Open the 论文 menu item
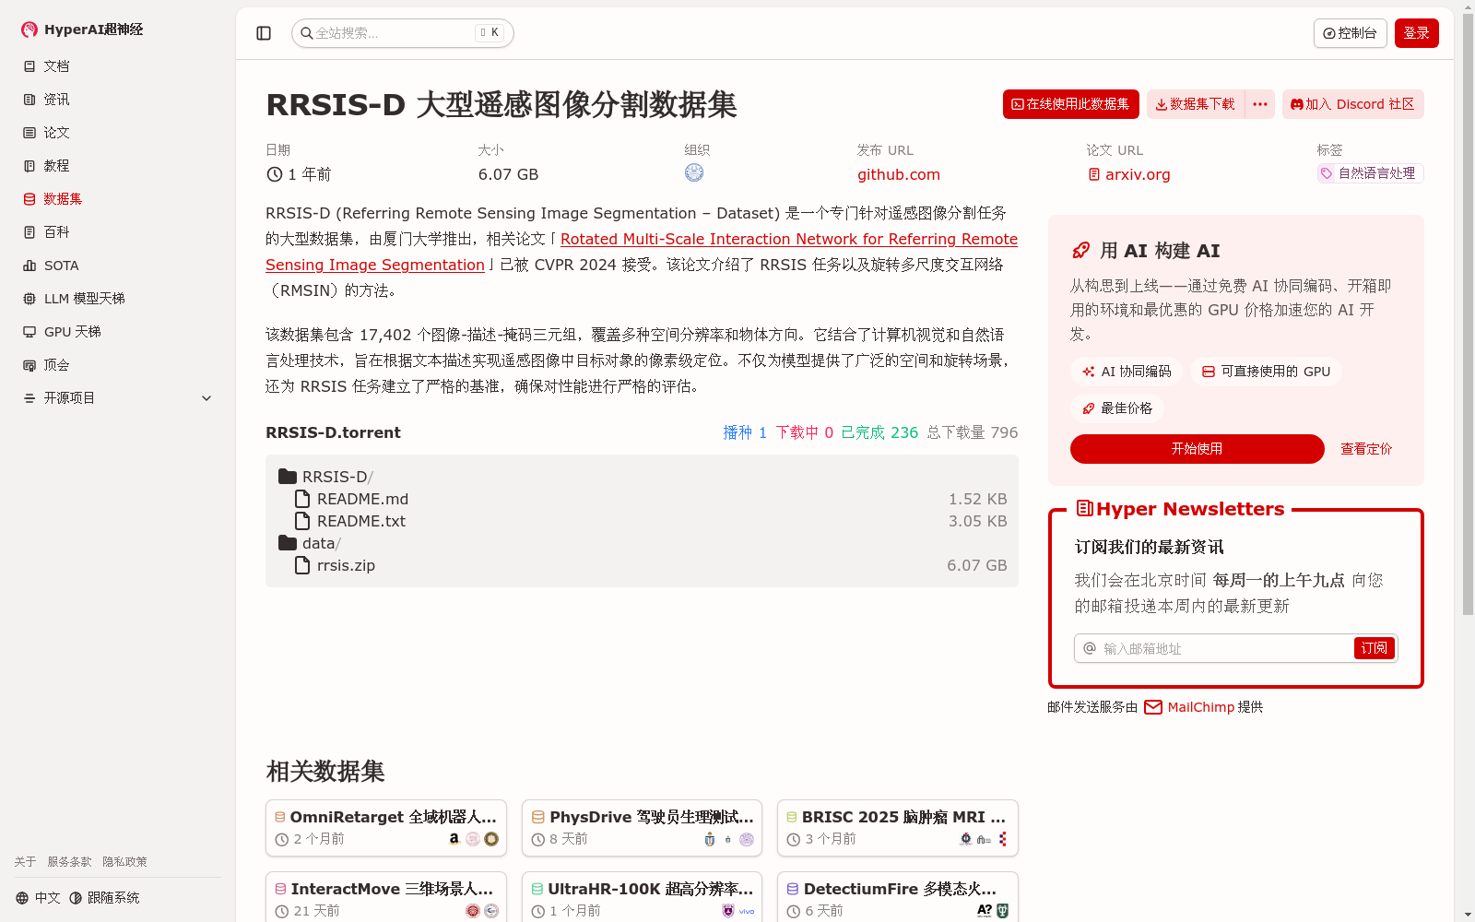 click(55, 132)
